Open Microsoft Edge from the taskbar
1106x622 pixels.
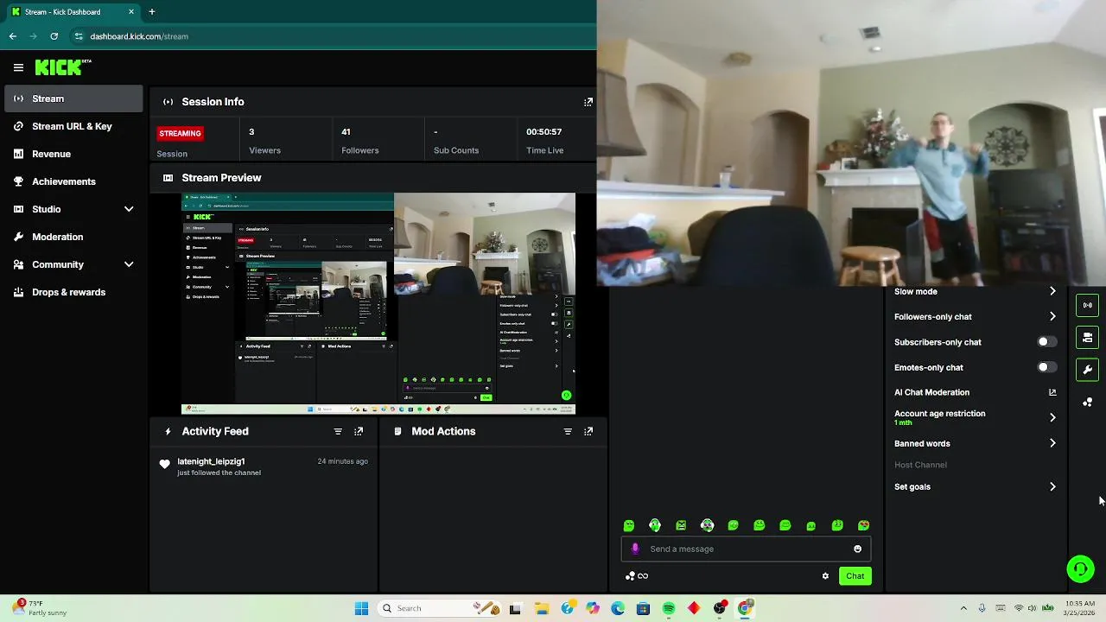click(x=618, y=608)
